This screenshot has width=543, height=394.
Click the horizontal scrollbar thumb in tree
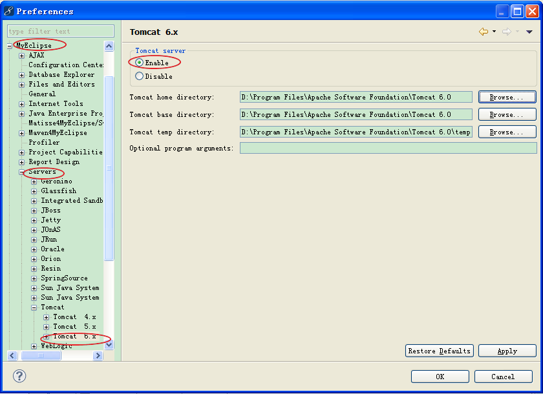click(41, 355)
